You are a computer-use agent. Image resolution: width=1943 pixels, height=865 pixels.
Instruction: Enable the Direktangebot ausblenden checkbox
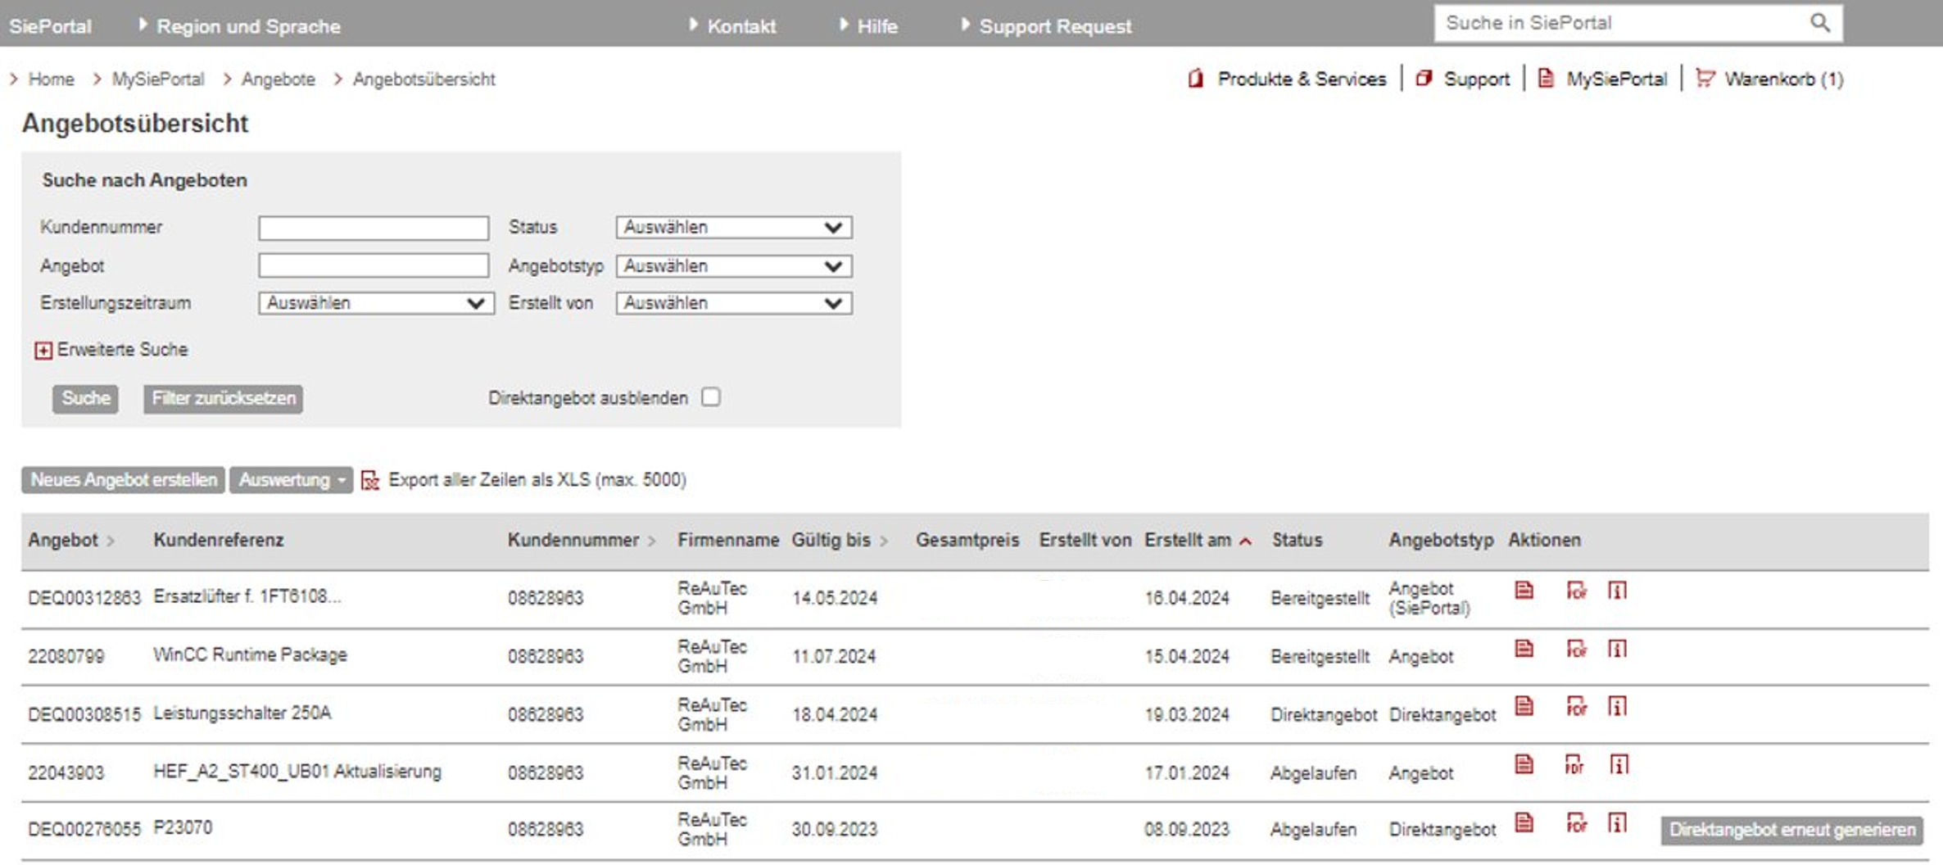711,397
